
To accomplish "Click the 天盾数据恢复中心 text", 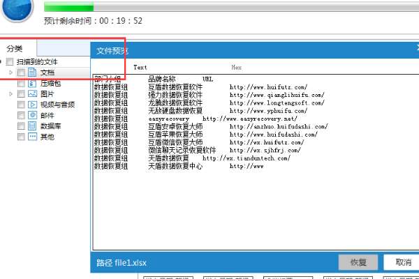I will pos(175,166).
